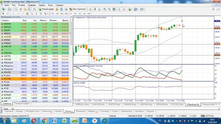Close the Market Watch panel

coord(71,17)
